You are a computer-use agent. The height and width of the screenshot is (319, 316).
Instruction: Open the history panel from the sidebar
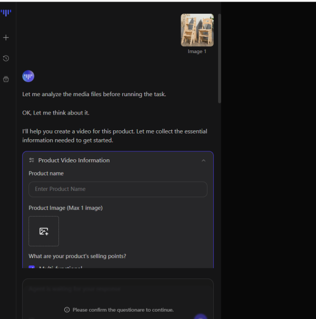[6, 58]
